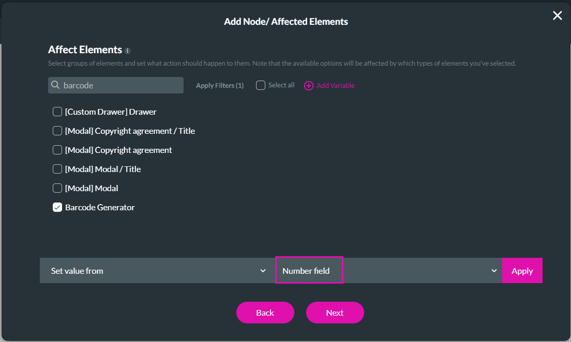Close the Add Node dialog

coord(557,15)
